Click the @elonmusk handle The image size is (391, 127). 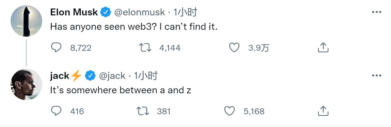(x=140, y=12)
